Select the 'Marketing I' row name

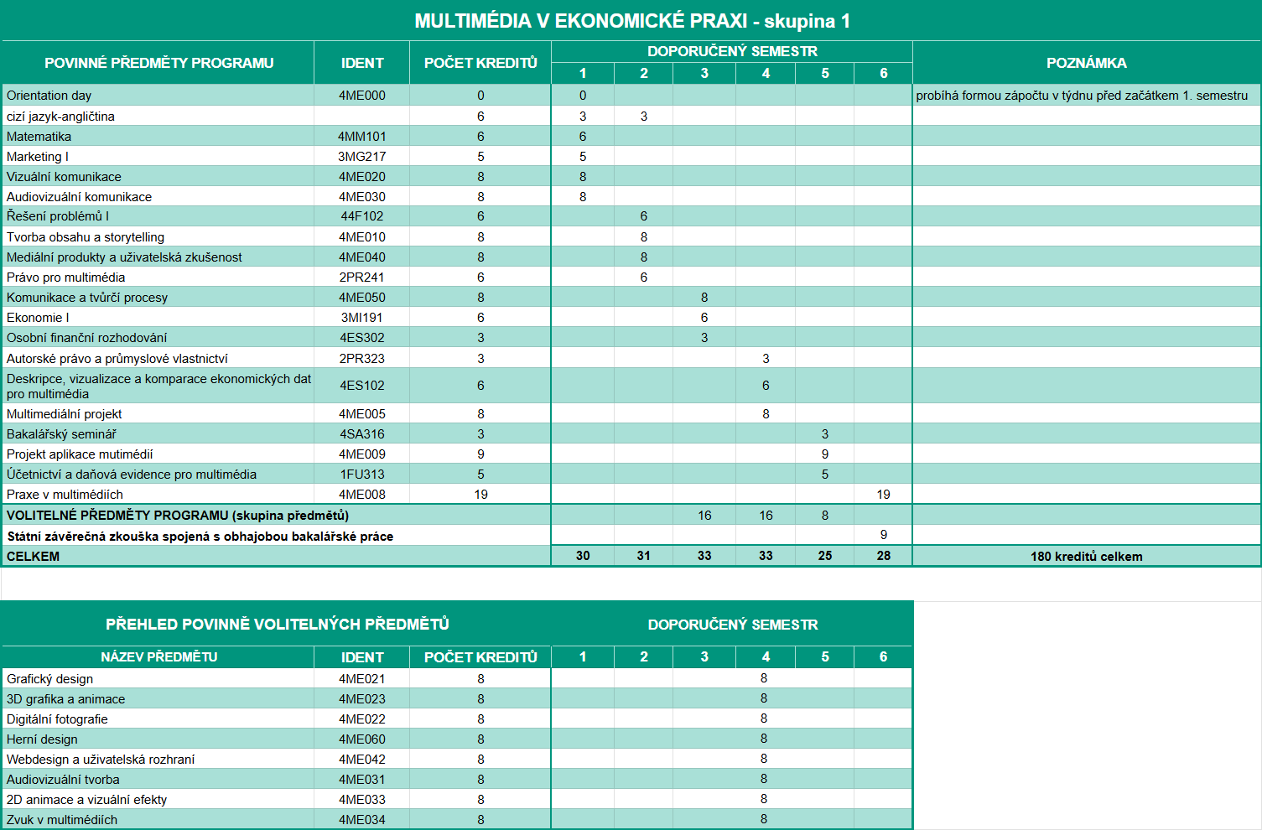click(38, 157)
